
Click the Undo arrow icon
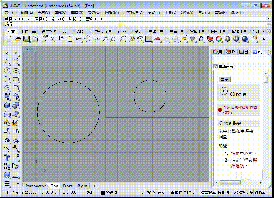click(79, 39)
